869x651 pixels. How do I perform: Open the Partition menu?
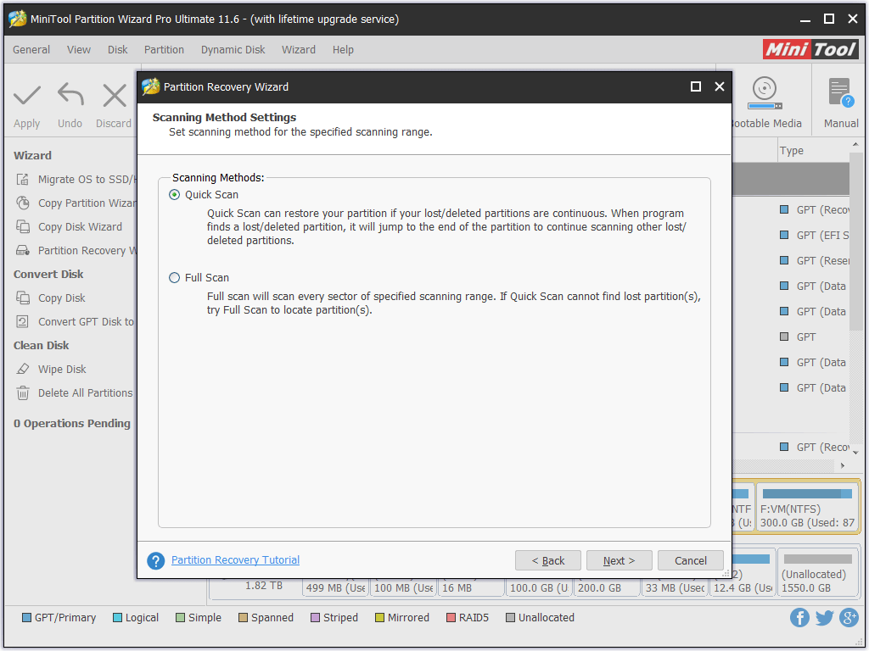pos(164,50)
